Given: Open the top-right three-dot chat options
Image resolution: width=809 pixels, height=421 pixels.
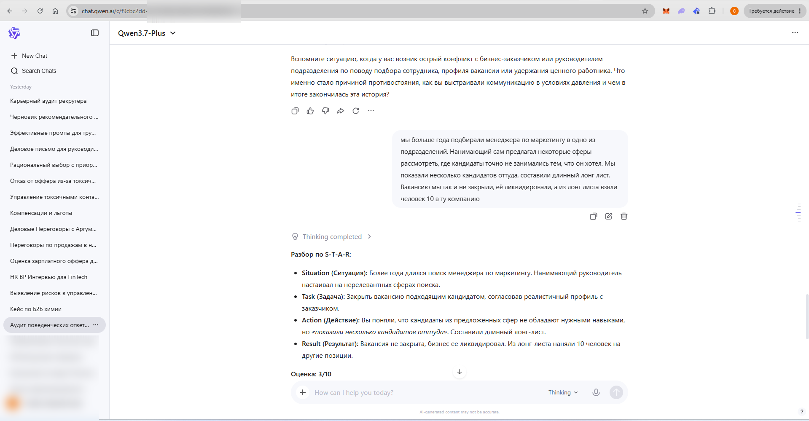Looking at the screenshot, I should click(x=795, y=33).
